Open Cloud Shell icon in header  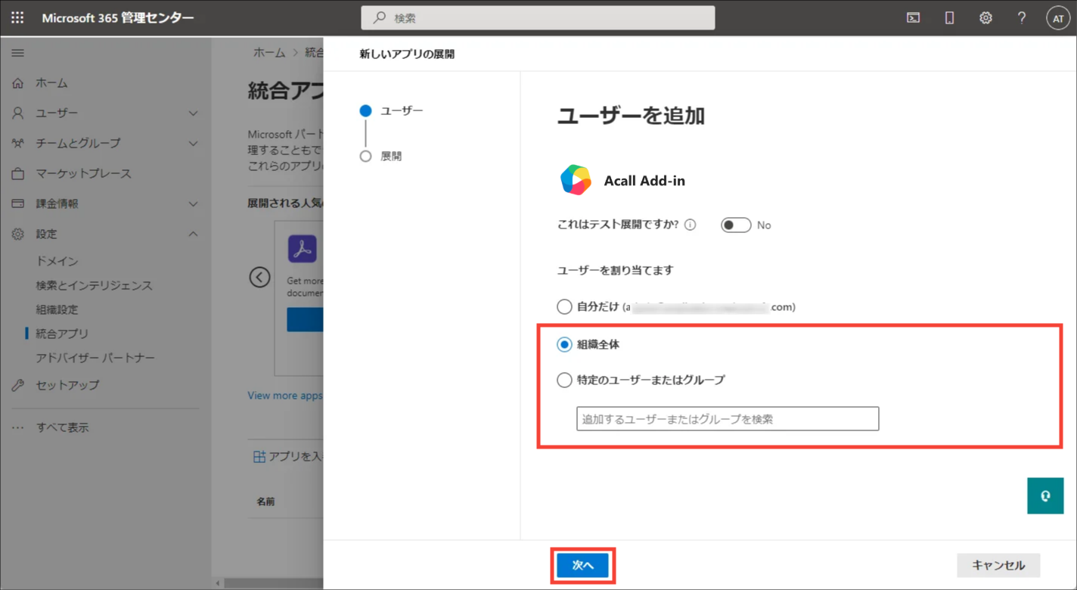pos(914,18)
